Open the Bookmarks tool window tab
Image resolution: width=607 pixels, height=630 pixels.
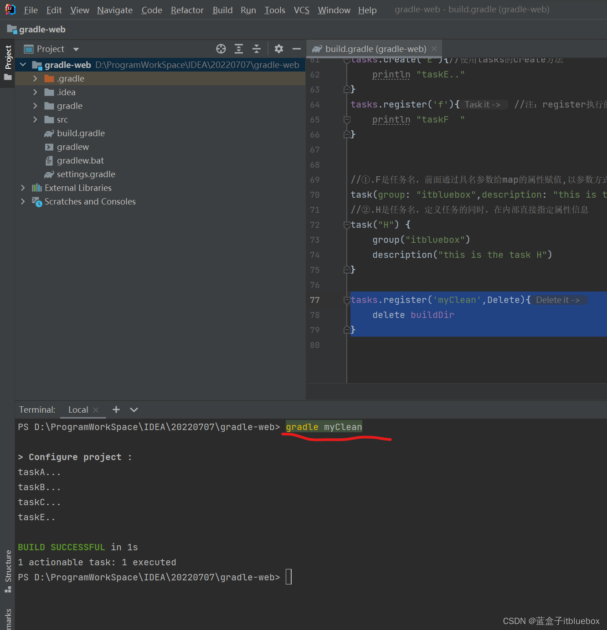pos(8,619)
